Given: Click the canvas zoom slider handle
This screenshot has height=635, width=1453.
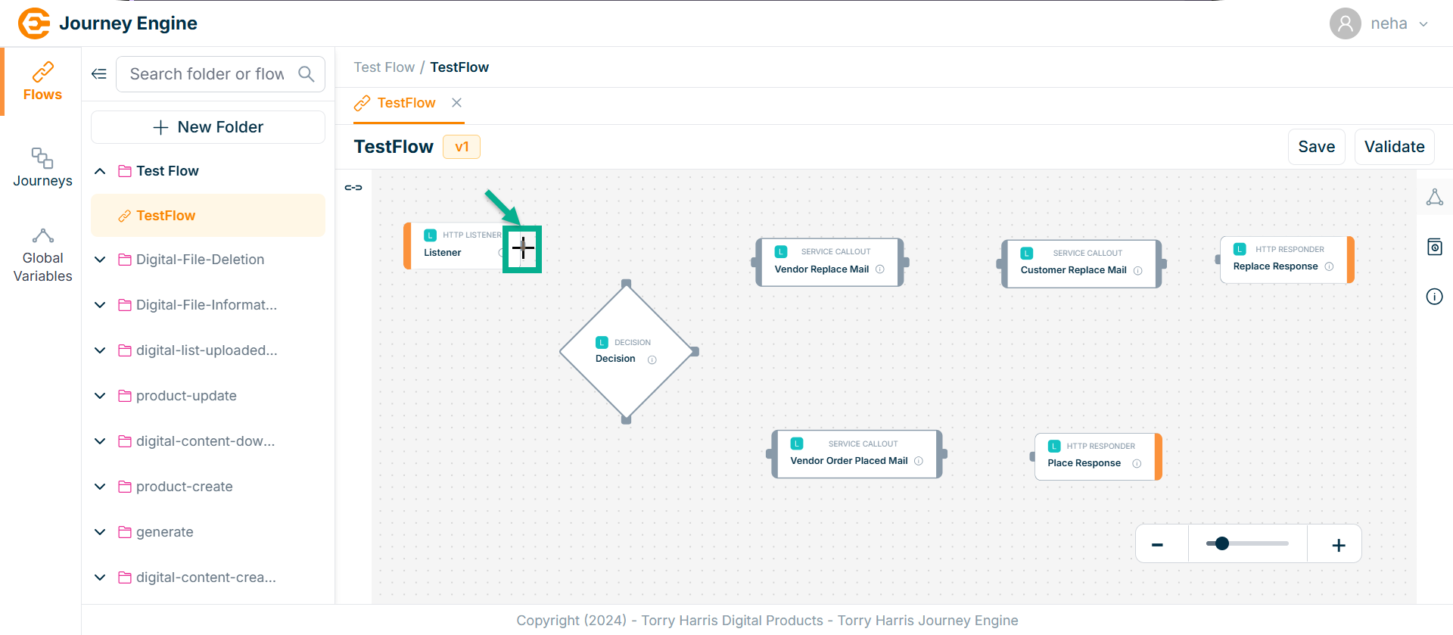Looking at the screenshot, I should click(x=1221, y=543).
